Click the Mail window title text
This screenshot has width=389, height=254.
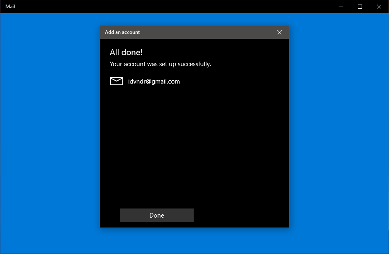click(x=10, y=7)
